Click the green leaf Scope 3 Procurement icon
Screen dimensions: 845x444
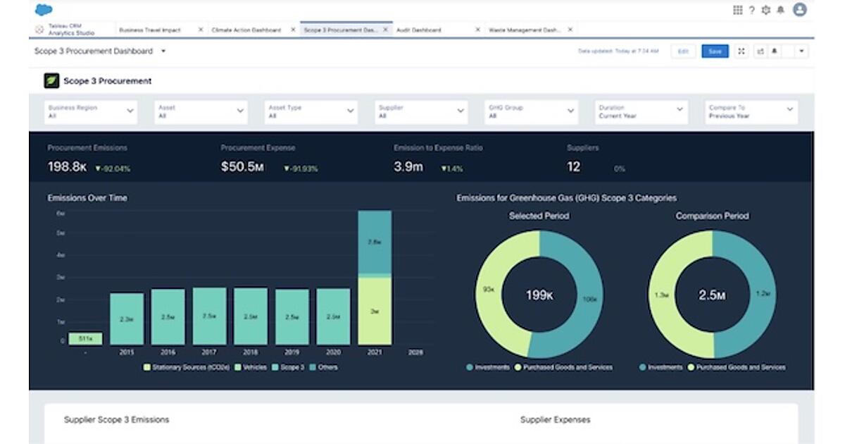[51, 80]
